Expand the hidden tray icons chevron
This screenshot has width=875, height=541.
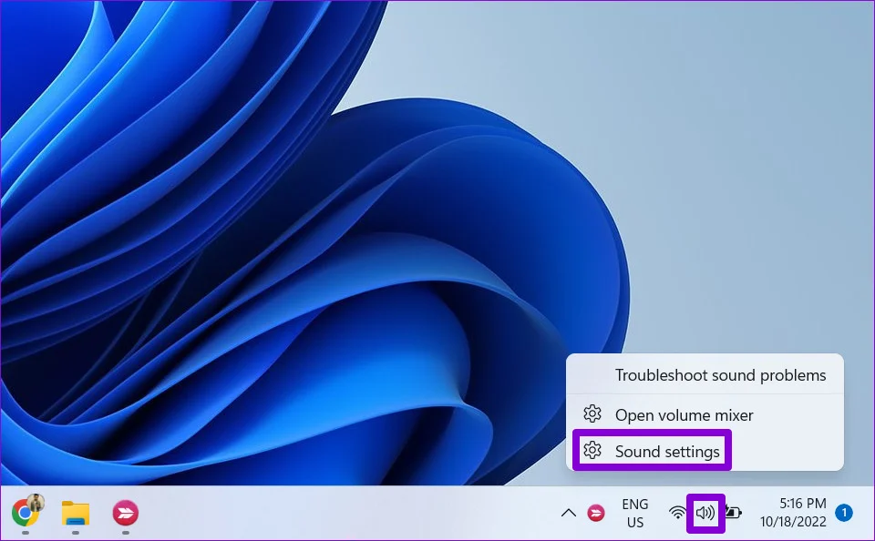568,514
